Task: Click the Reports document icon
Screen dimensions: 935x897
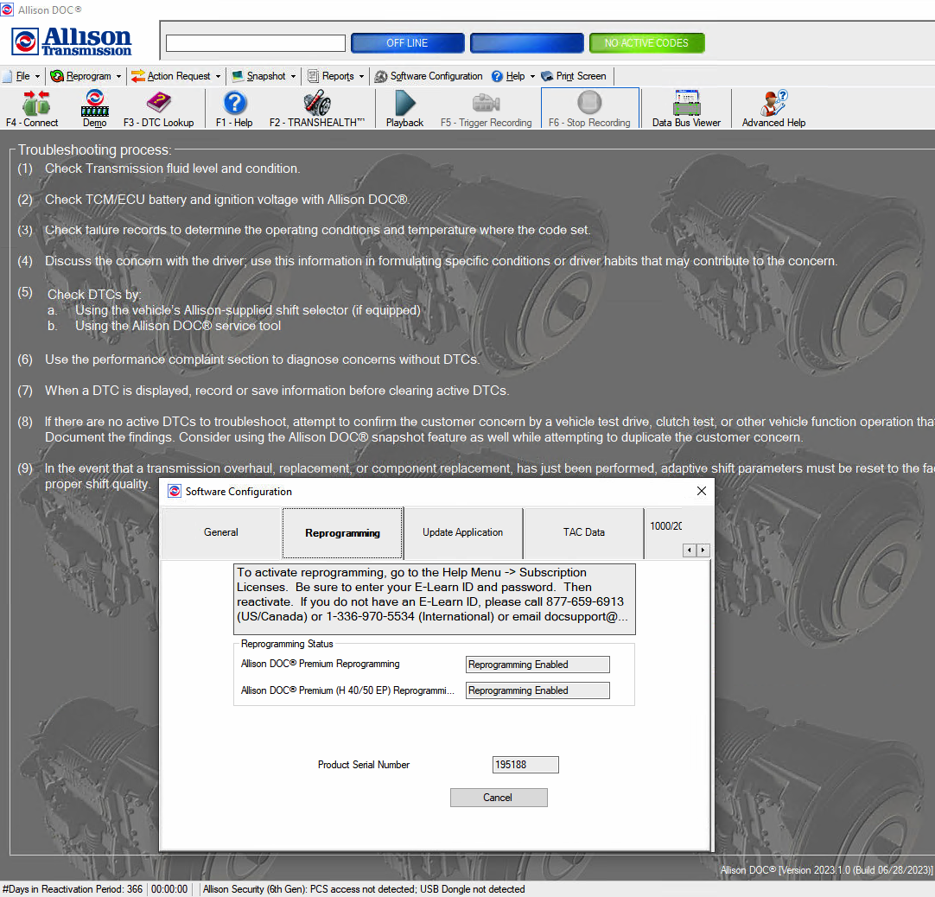Action: point(313,76)
